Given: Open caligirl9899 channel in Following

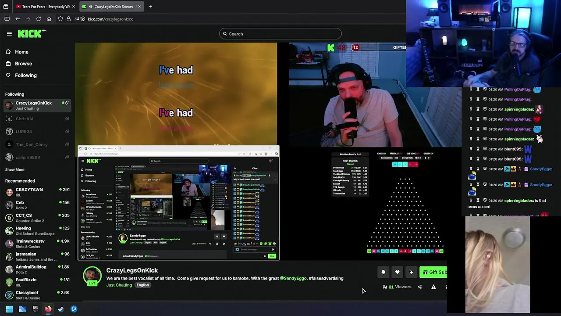Looking at the screenshot, I should pos(37,157).
